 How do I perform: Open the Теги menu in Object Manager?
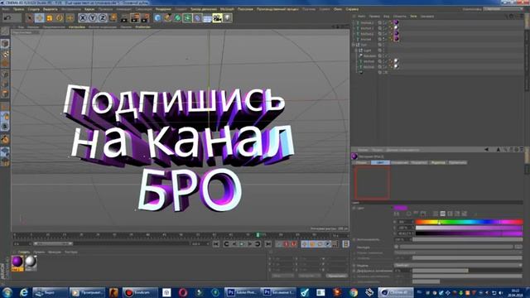pos(413,16)
